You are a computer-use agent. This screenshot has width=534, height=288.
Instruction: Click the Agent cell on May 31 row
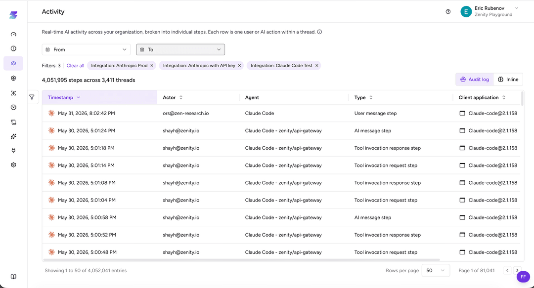pos(260,113)
